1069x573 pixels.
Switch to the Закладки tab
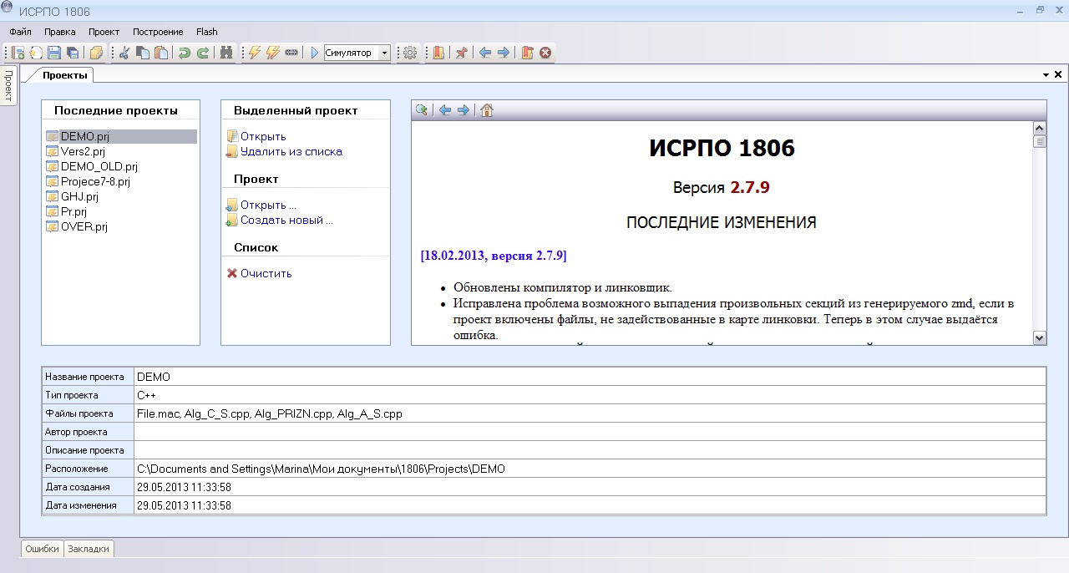[89, 549]
